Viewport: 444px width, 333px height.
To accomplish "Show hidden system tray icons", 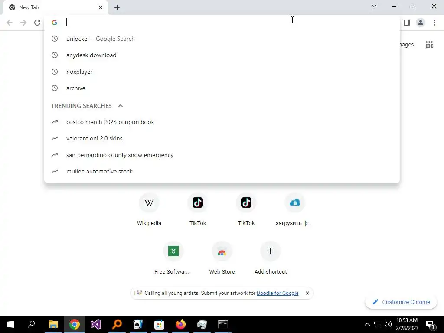I will click(x=367, y=324).
